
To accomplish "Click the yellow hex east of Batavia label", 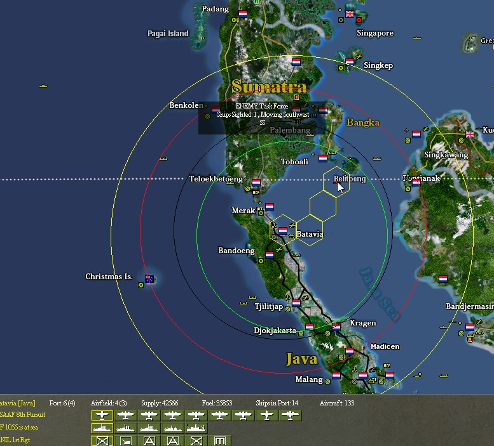I will pos(310,230).
